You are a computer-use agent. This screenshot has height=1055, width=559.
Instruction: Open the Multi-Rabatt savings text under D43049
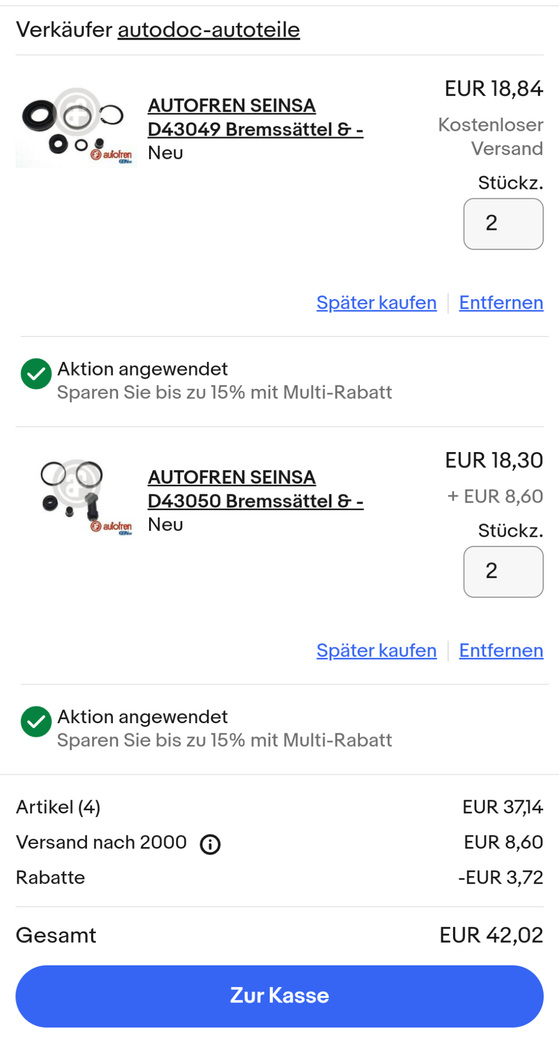pos(224,392)
